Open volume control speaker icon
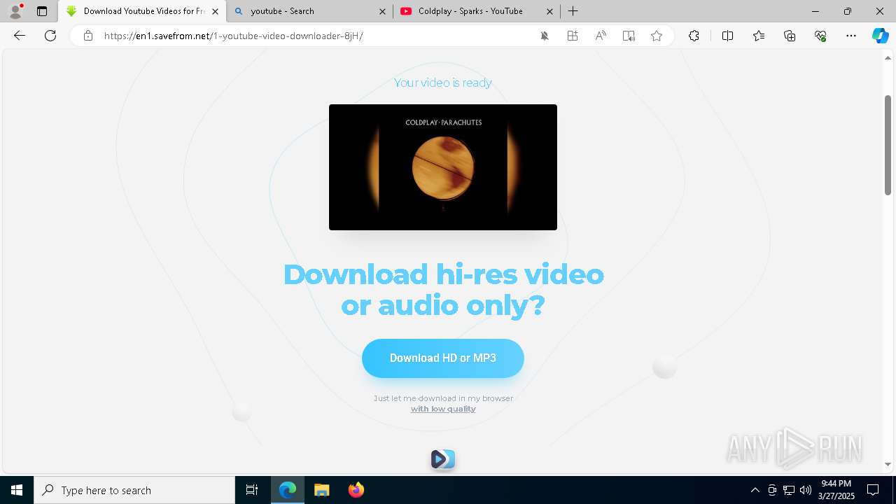The width and height of the screenshot is (896, 504). coord(805,490)
